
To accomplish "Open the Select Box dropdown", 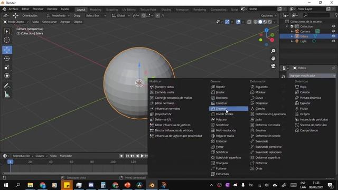I will click(x=96, y=15).
